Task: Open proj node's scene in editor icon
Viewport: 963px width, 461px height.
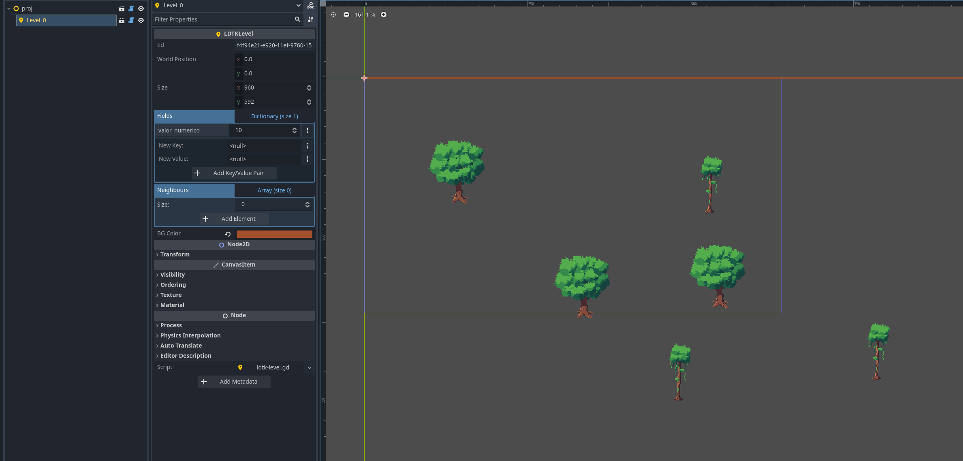Action: coord(121,9)
